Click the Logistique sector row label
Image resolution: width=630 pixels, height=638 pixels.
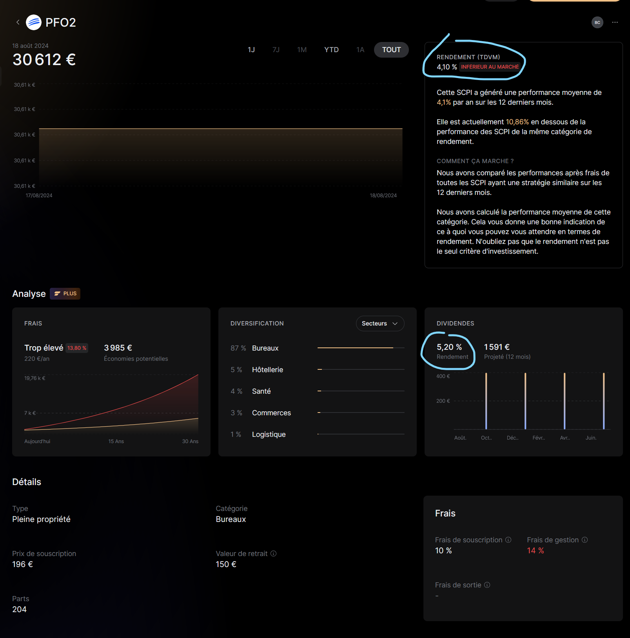[x=269, y=434]
